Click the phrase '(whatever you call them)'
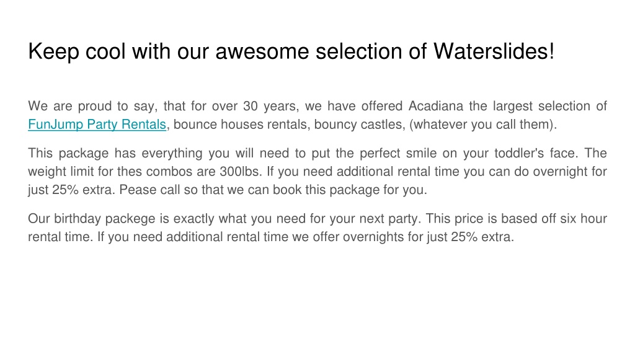This screenshot has width=635, height=357. pos(483,124)
